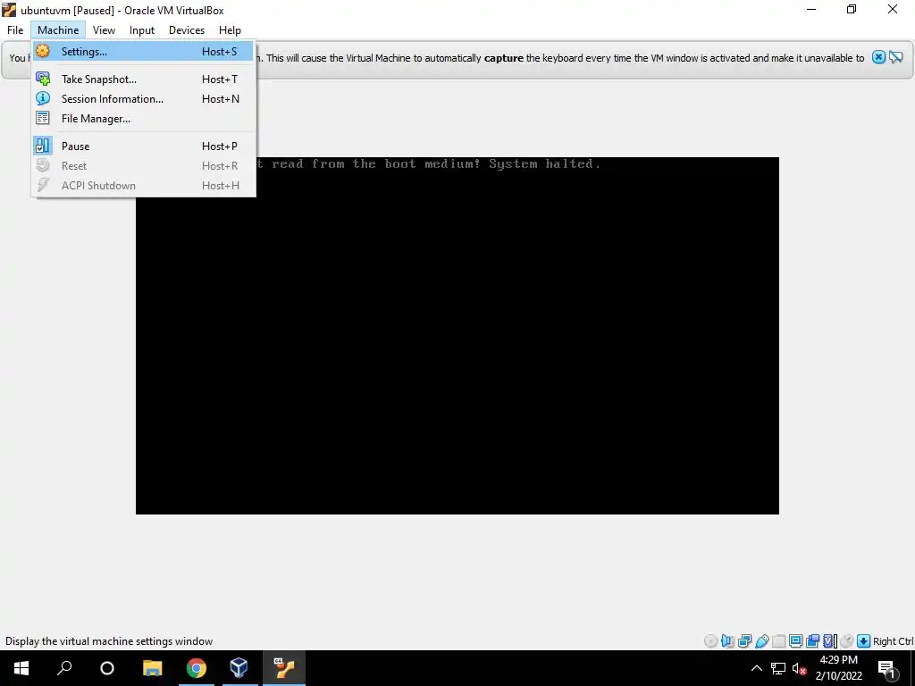Click the running ubuntuvm taskbar icon
Screen dimensions: 915x686
283,668
